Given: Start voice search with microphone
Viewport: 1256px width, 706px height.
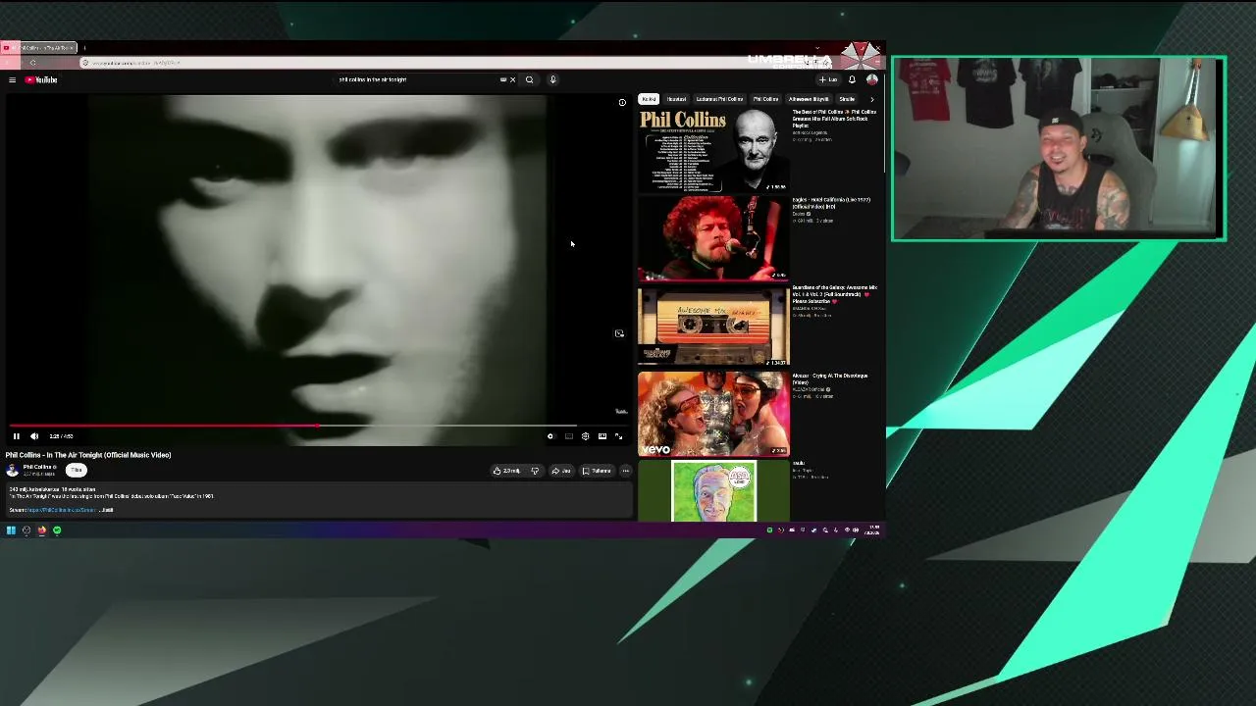Looking at the screenshot, I should click(552, 79).
